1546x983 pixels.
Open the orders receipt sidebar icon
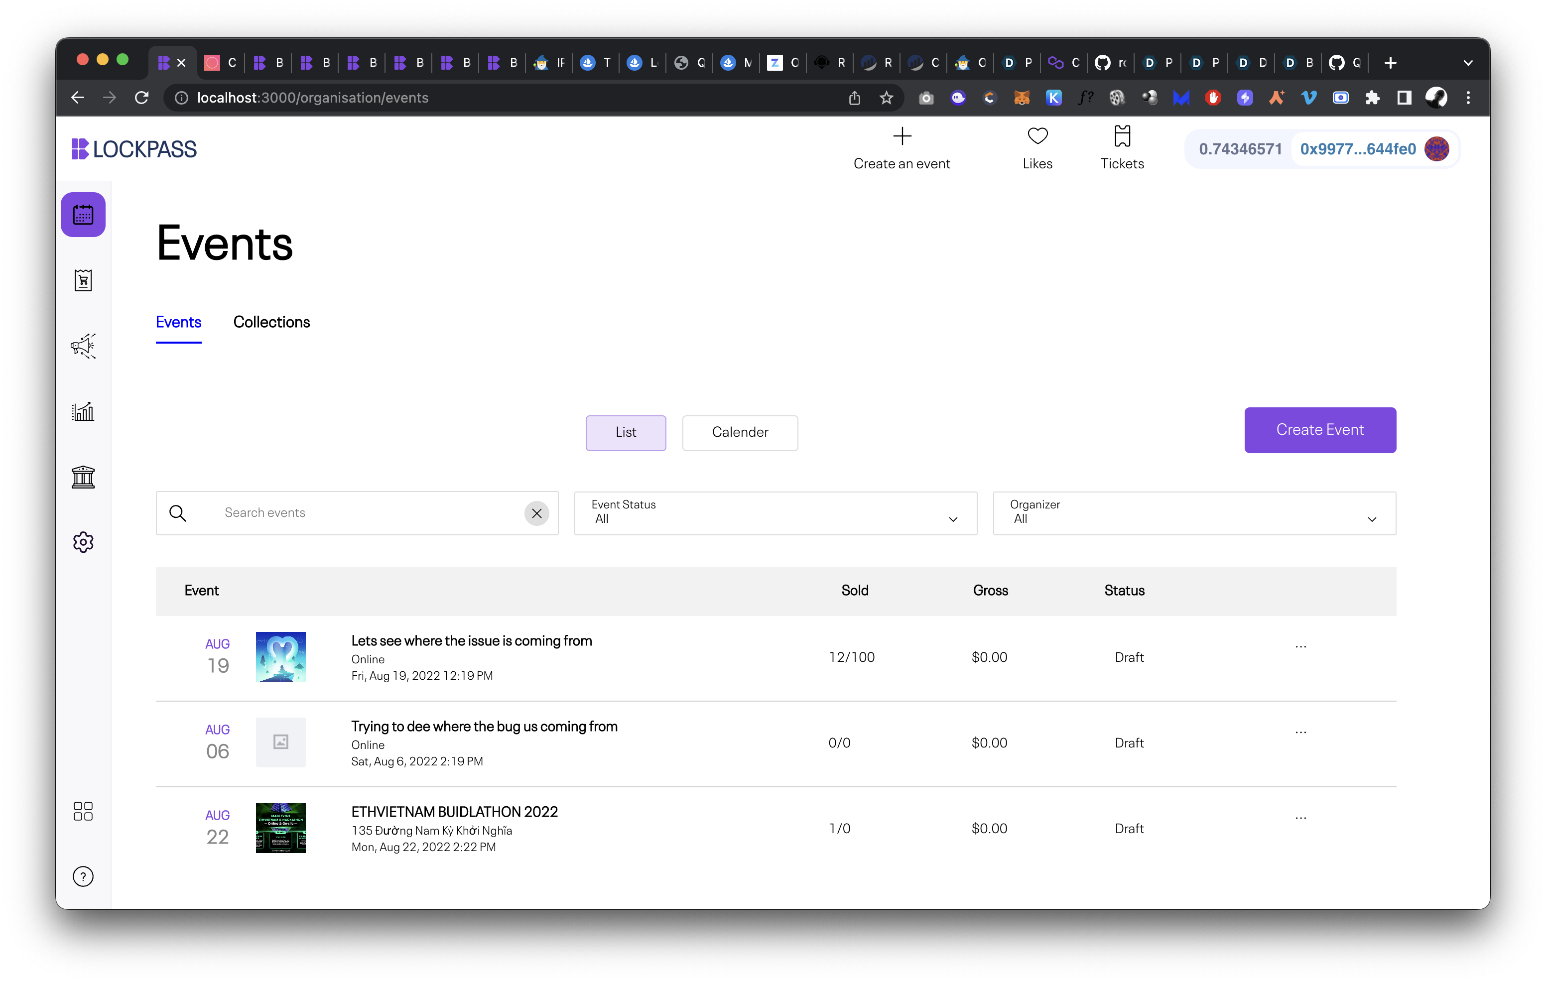click(x=83, y=280)
